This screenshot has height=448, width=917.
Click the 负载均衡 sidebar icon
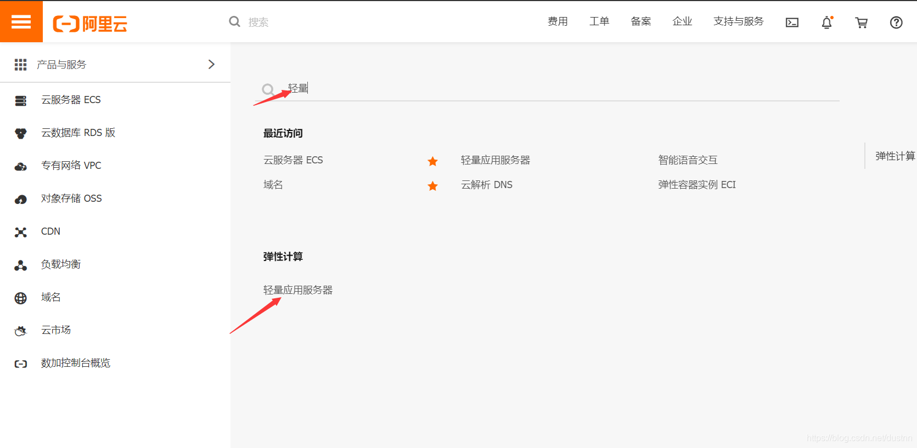[x=20, y=265]
